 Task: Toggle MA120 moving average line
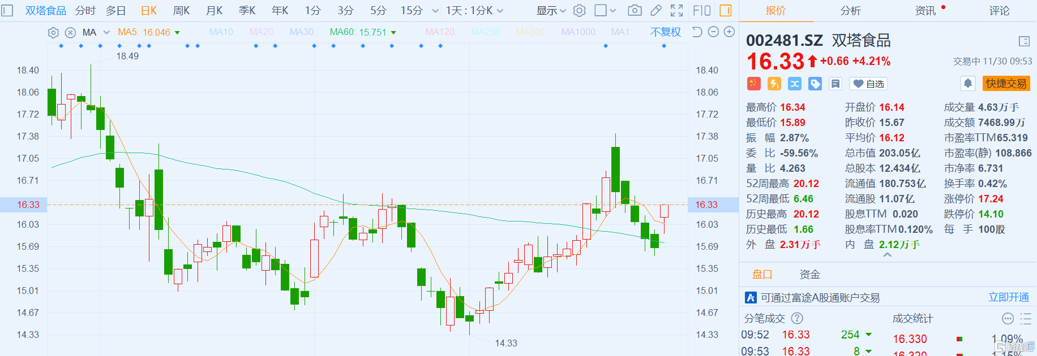[441, 32]
